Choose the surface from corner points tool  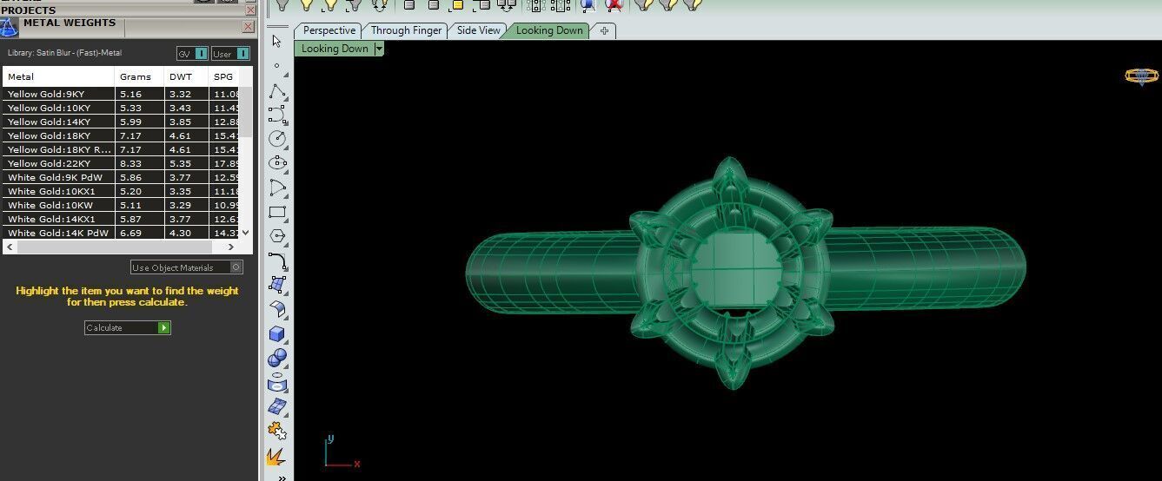coord(276,284)
